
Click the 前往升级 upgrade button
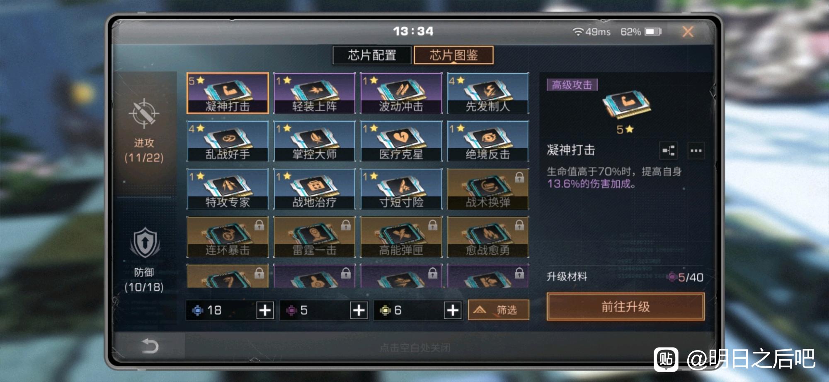click(x=625, y=307)
